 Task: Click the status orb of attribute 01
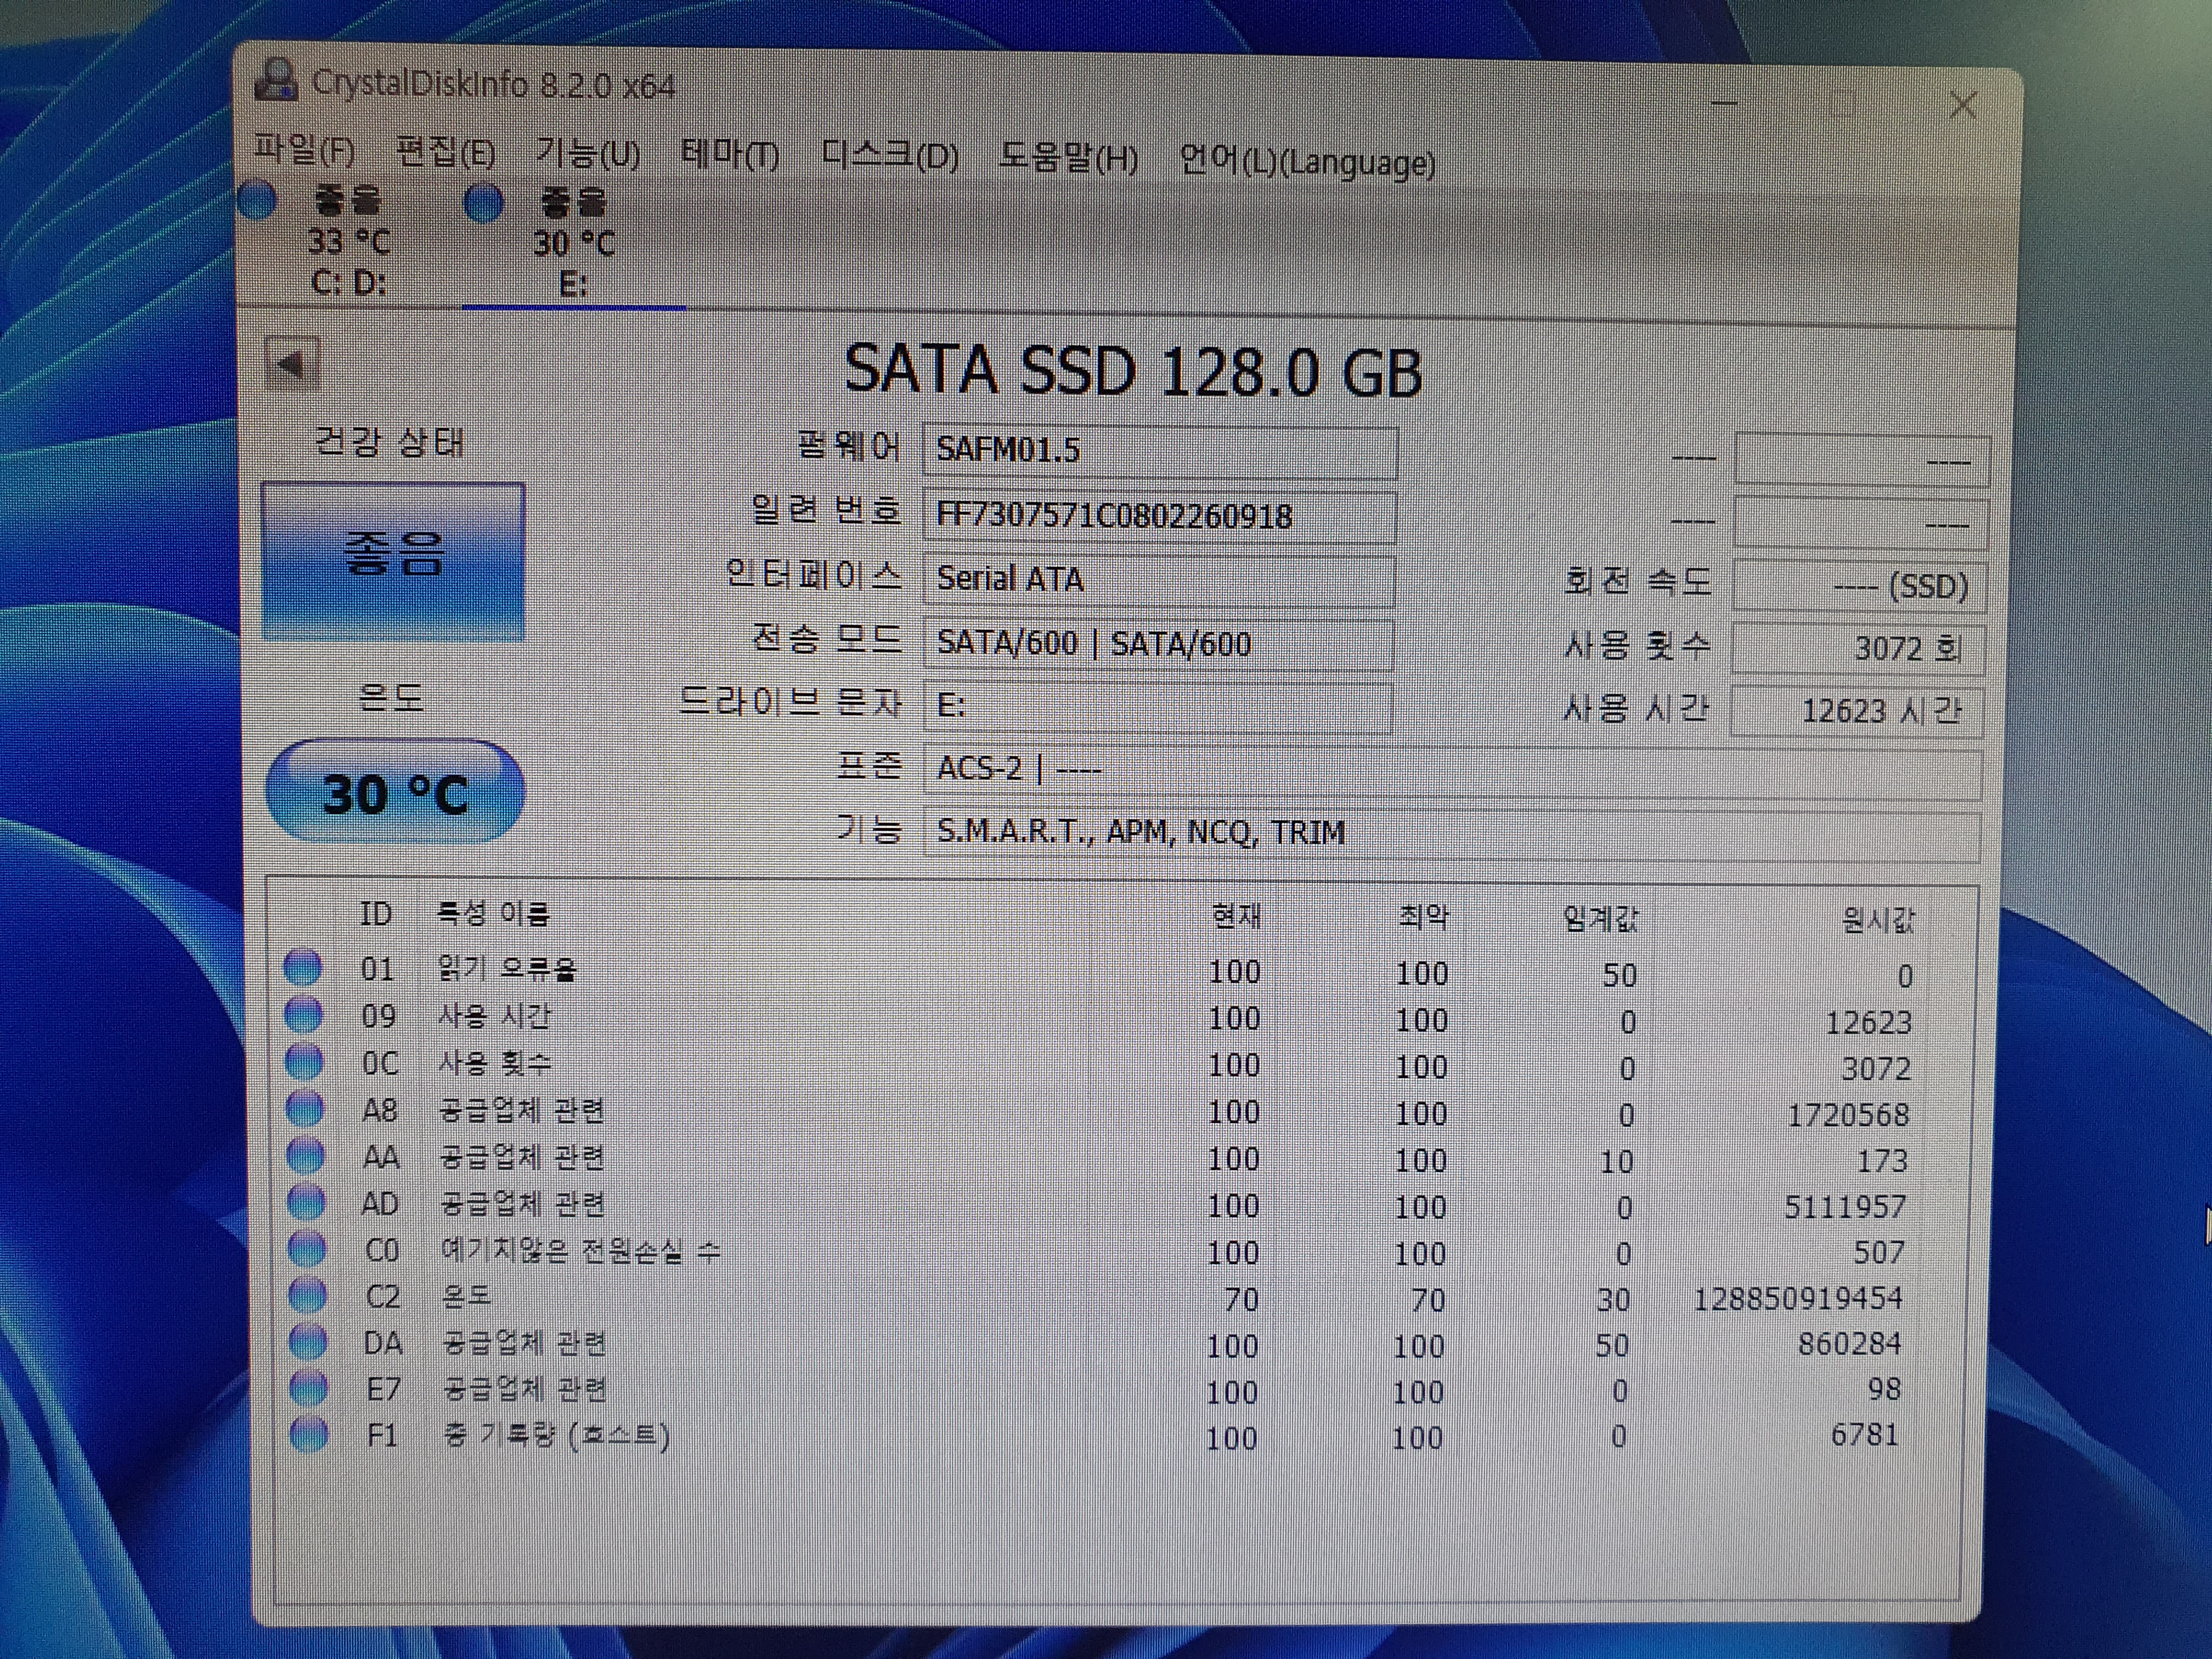303,967
